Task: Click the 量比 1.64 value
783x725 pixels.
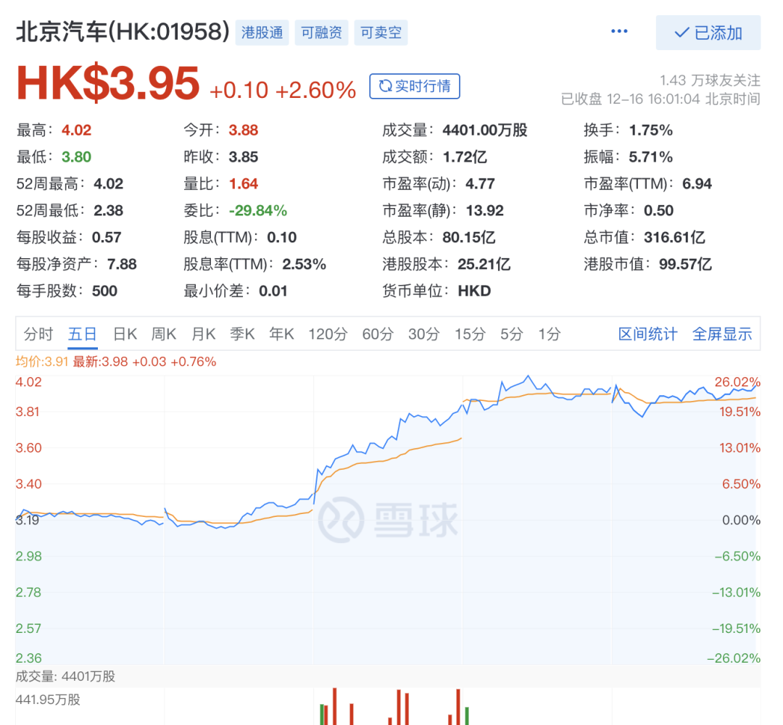Action: tap(243, 183)
